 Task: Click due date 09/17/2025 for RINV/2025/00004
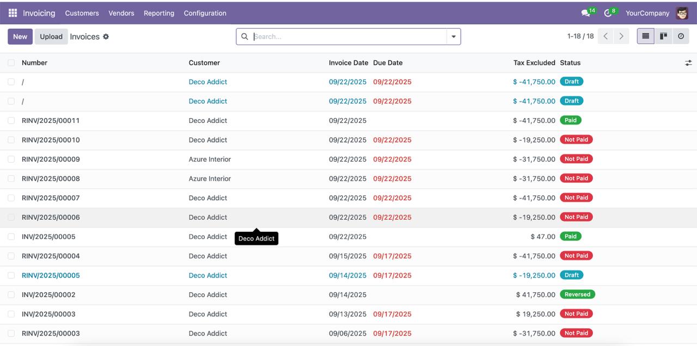tap(392, 256)
